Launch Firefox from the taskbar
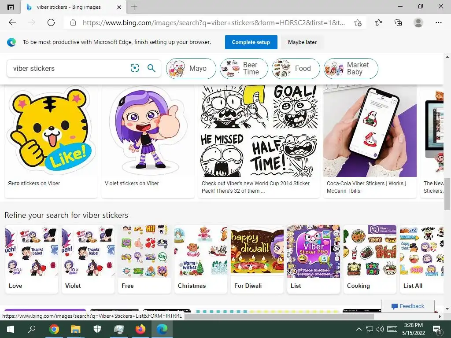451x338 pixels. coord(140,329)
